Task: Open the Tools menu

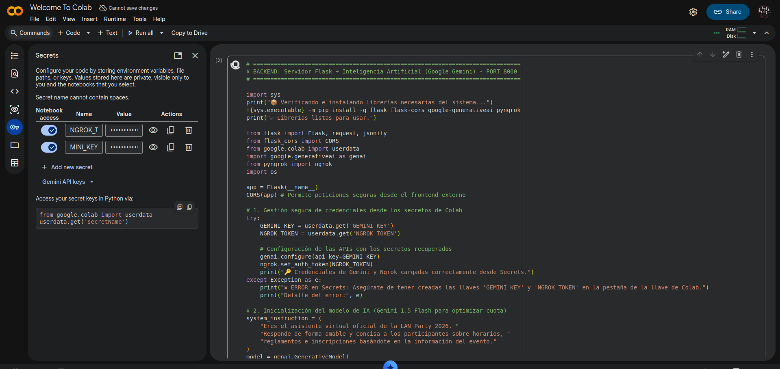Action: pyautogui.click(x=139, y=19)
